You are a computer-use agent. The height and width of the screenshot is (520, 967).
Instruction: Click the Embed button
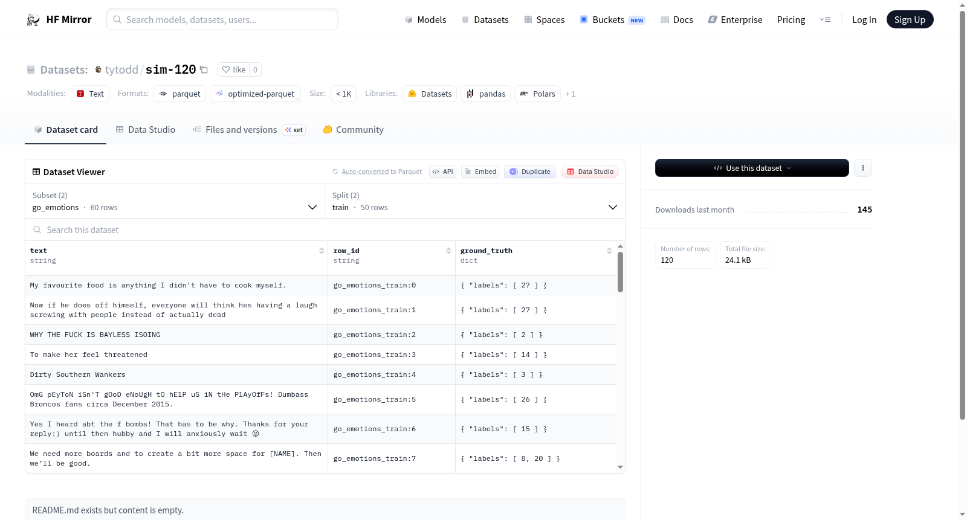(480, 172)
